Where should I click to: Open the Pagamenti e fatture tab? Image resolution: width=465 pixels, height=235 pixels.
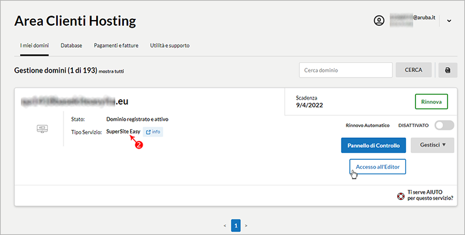[x=116, y=46]
